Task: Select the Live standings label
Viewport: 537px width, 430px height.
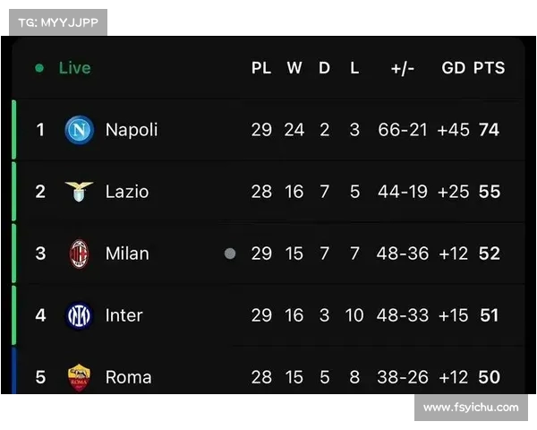Action: pyautogui.click(x=74, y=68)
